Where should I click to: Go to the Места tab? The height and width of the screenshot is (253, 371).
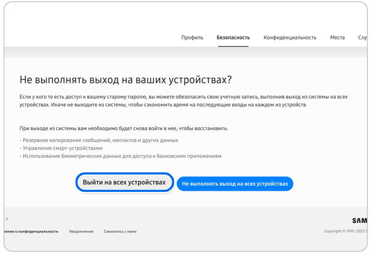tap(337, 38)
